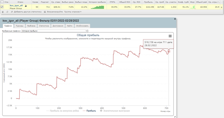Image resolution: width=224 pixels, height=118 pixels.
Task: Switch to the Опубликовать tab
Action: (82, 26)
